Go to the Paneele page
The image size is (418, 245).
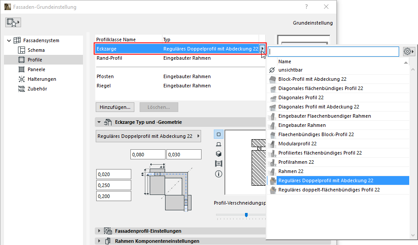pos(36,69)
